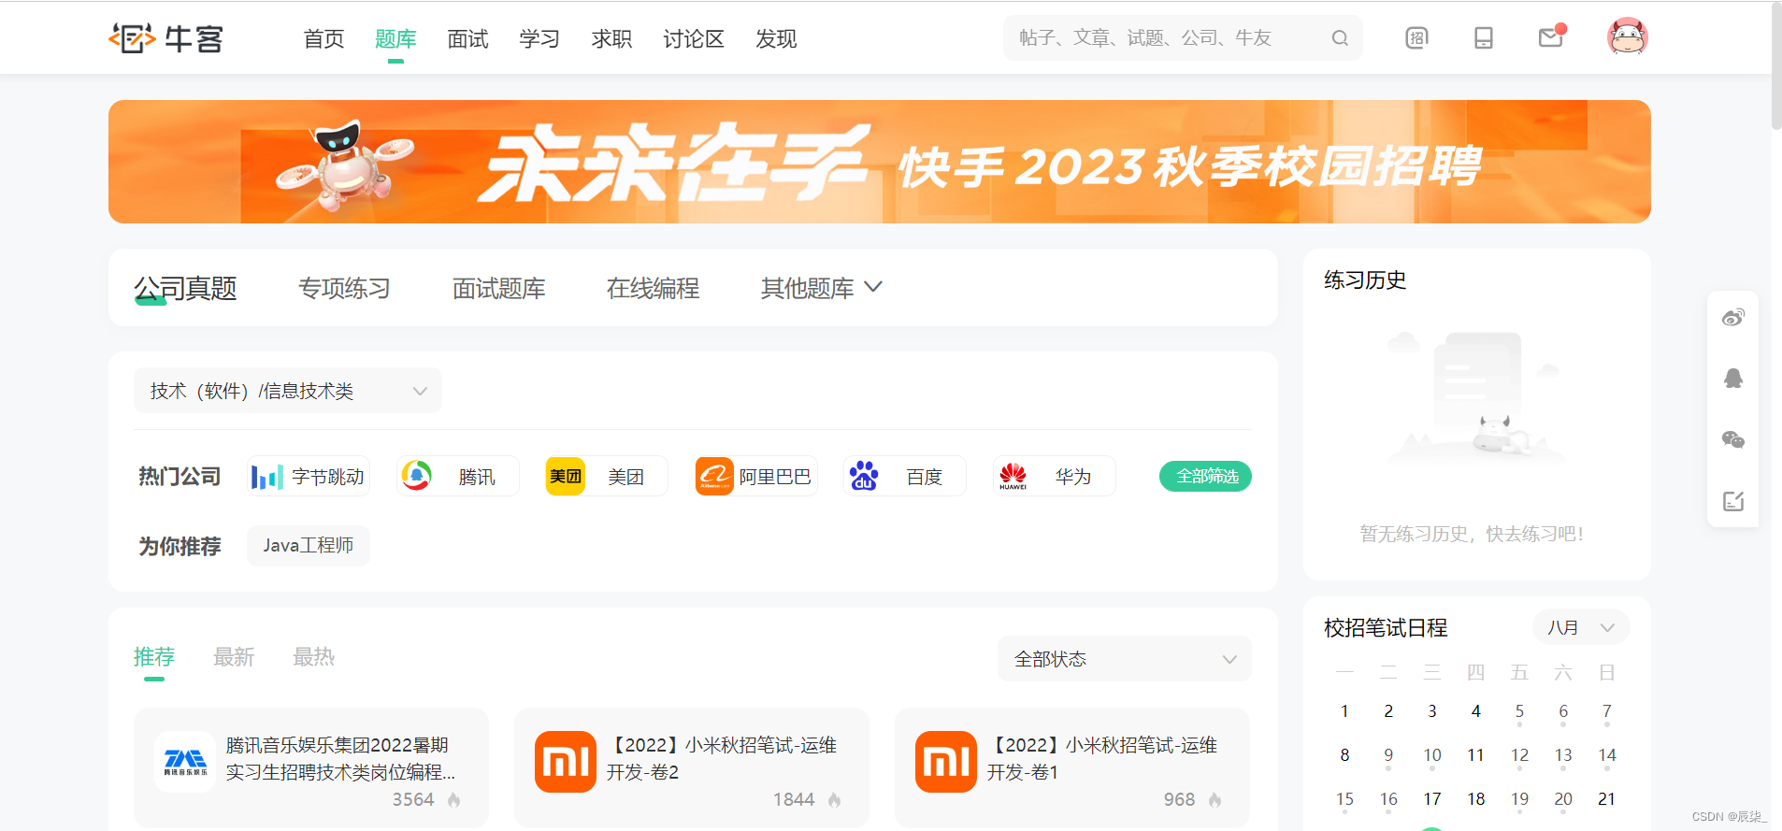Switch to 在线编程 tab
Screen dimensions: 1782x831
point(653,288)
